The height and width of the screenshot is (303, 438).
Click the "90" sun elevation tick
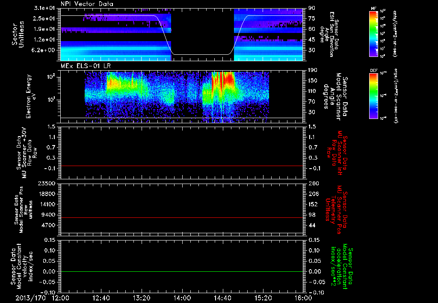click(x=312, y=8)
